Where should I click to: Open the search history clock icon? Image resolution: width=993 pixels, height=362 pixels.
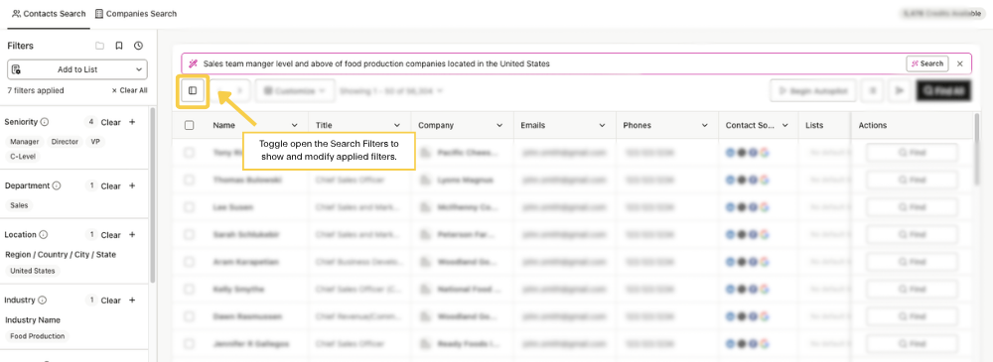(138, 46)
